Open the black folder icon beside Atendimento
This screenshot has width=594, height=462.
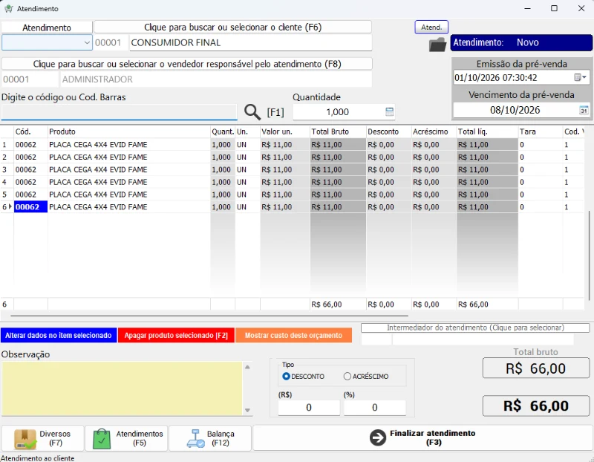click(x=437, y=45)
